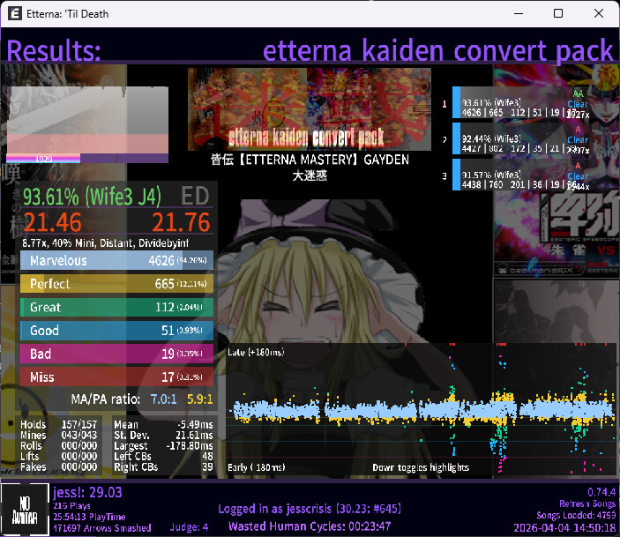Click the Bad judgment bar
This screenshot has width=620, height=537.
pos(116,354)
